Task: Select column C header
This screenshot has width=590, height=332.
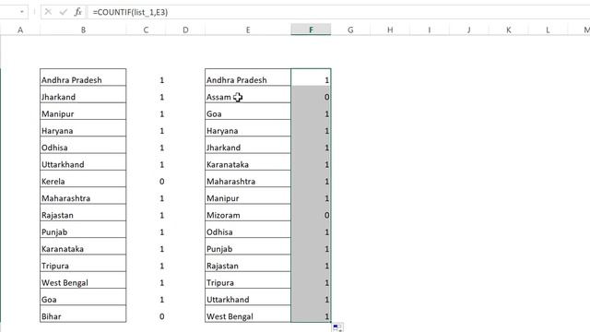Action: (x=146, y=30)
